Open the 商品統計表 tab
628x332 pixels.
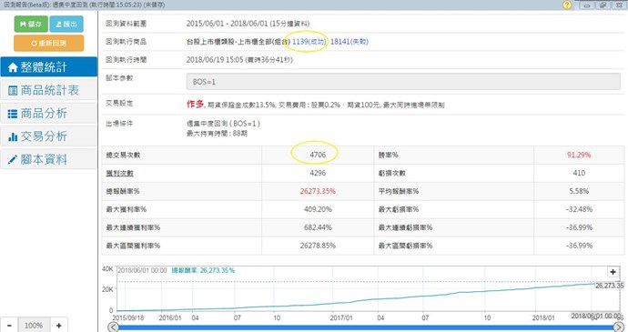[x=48, y=90]
